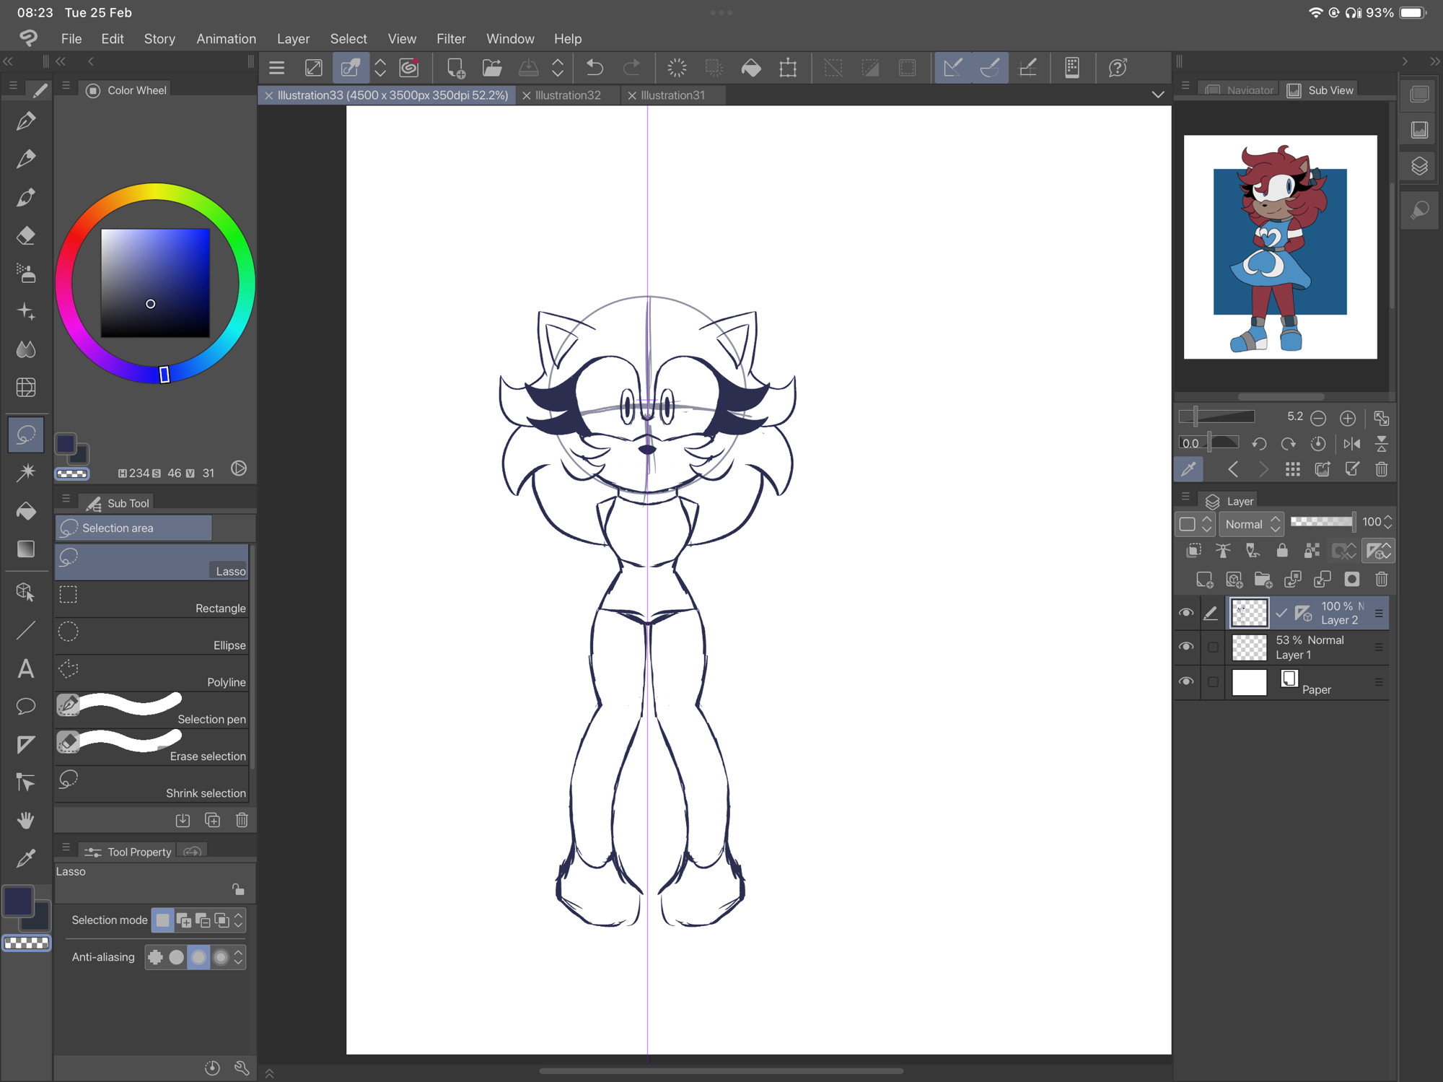Open the Color Wheel panel menu
1443x1082 pixels.
pos(66,87)
